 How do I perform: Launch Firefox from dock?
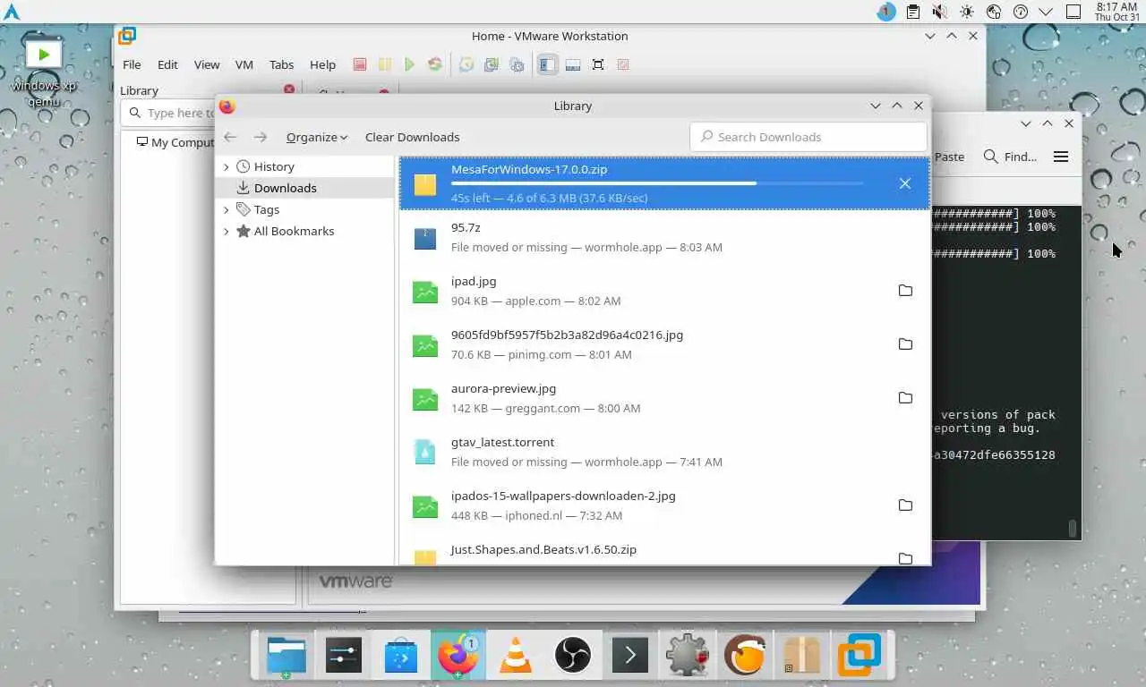point(458,657)
